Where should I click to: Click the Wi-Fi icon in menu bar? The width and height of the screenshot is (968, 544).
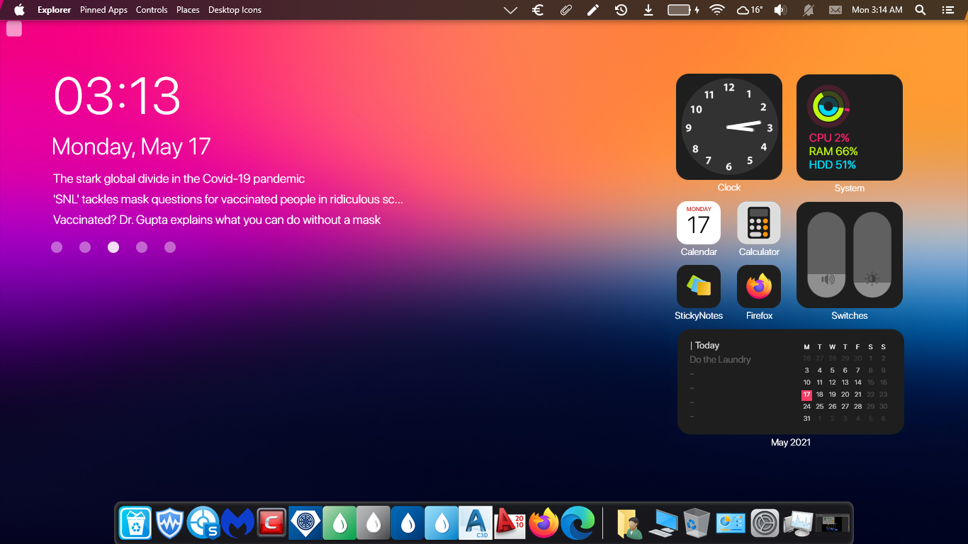717,10
